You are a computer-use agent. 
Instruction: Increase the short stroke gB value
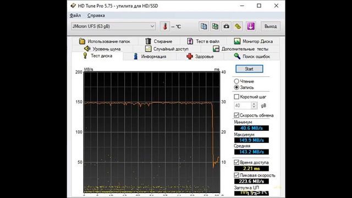pyautogui.click(x=254, y=104)
